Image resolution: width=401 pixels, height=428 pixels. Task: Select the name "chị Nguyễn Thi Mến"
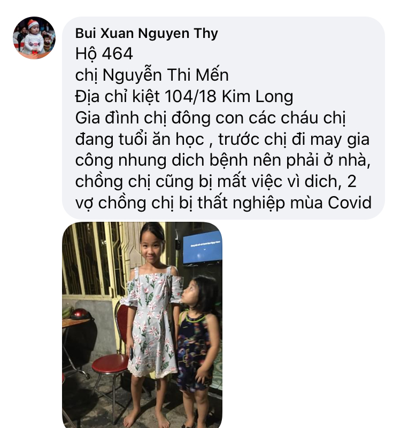tap(152, 75)
